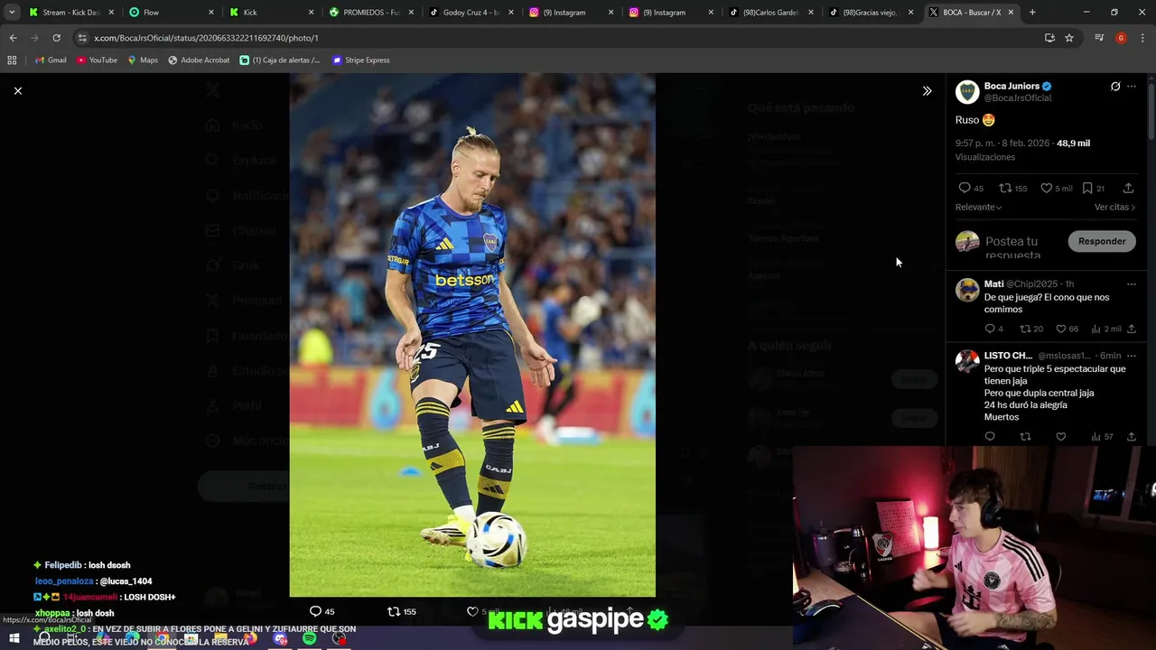
Task: Open more options on LISTO CH... reply
Action: 1132,356
